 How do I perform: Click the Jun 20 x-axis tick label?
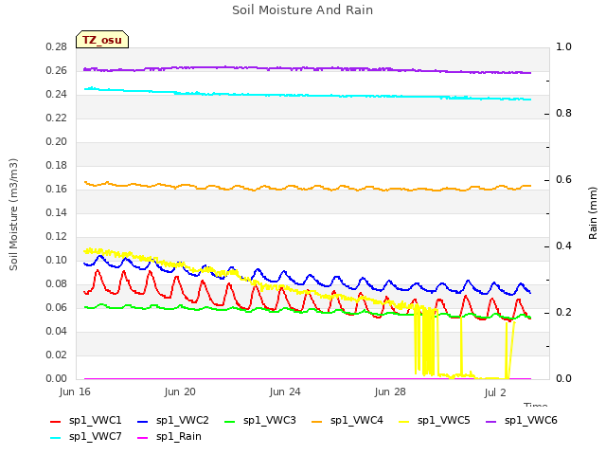(x=180, y=391)
